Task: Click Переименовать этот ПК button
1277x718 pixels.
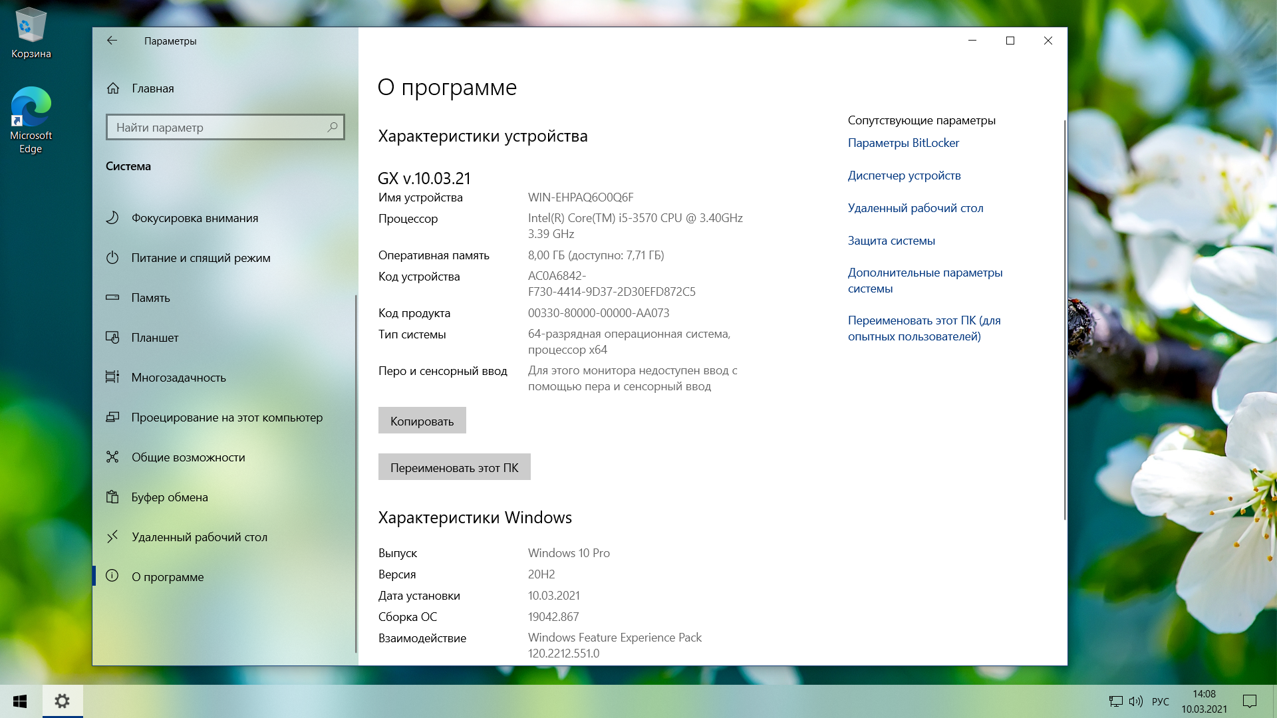Action: coord(454,467)
